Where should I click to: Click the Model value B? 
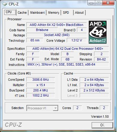pyautogui.click(x=67, y=54)
